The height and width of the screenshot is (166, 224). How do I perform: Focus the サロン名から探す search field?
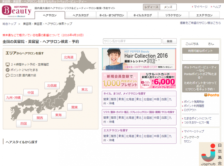pyautogui.click(x=132, y=41)
